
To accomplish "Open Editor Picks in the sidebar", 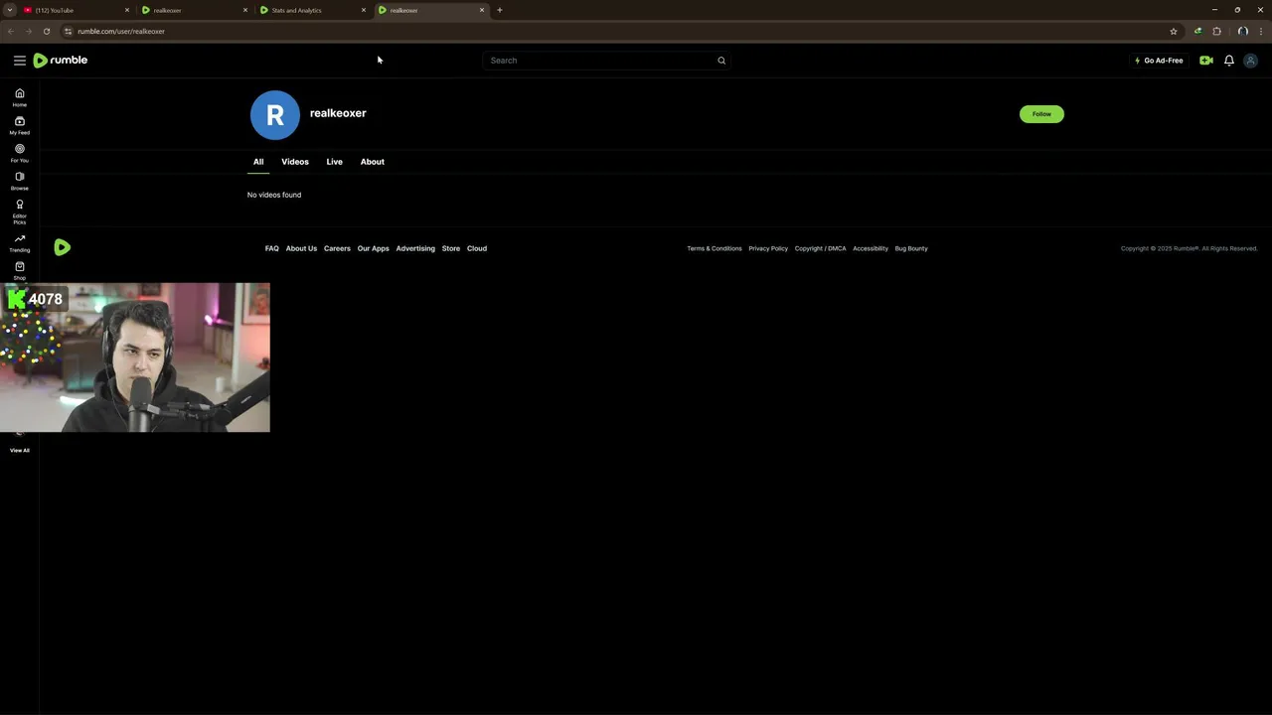I will (x=19, y=212).
